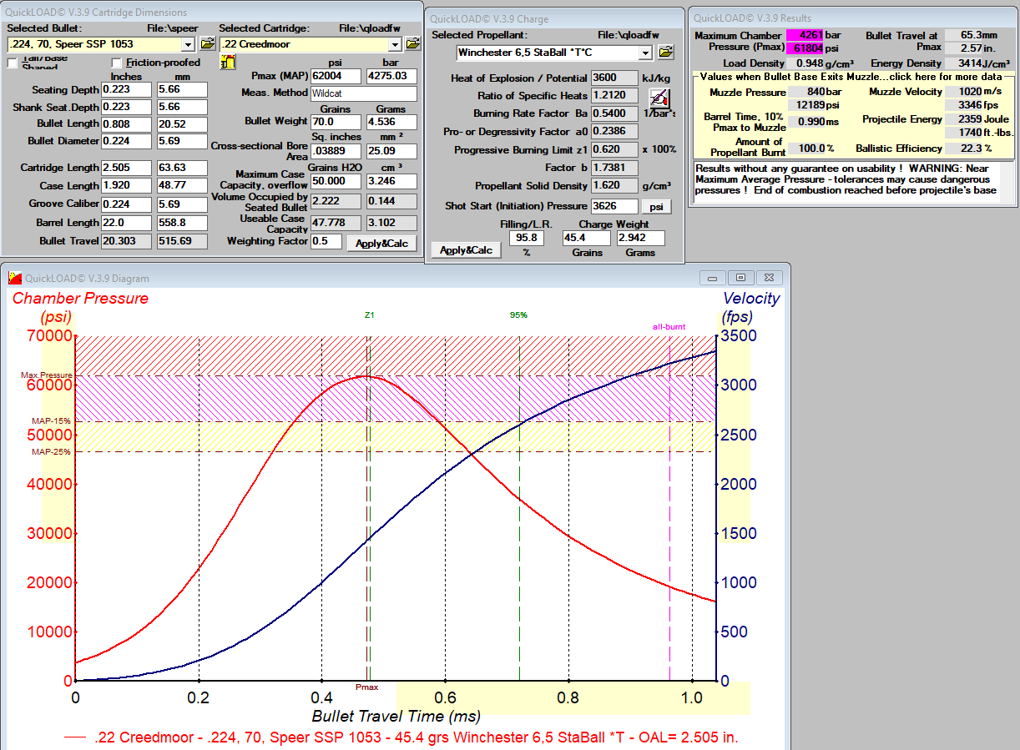This screenshot has width=1020, height=750.
Task: Open the Selected Propellant dropdown list
Action: (645, 53)
